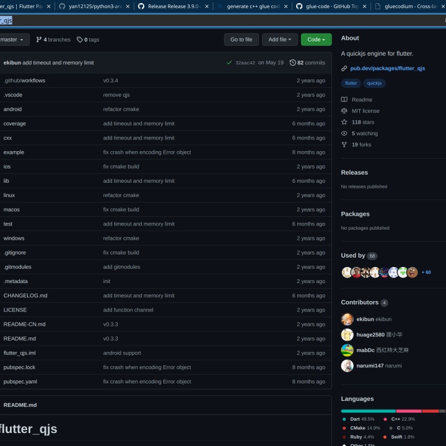Click the Readme book icon

pos(344,100)
